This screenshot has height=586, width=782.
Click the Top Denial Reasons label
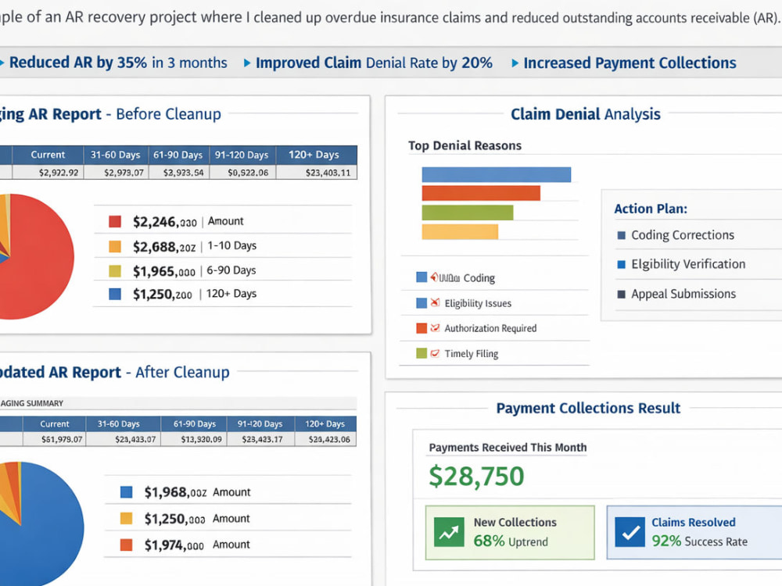click(465, 145)
